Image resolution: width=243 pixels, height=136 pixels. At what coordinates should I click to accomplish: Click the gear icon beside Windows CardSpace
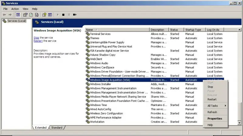88,67
